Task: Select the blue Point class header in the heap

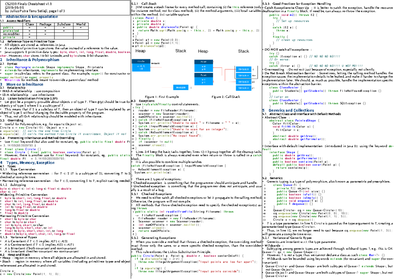Action: [204, 75]
